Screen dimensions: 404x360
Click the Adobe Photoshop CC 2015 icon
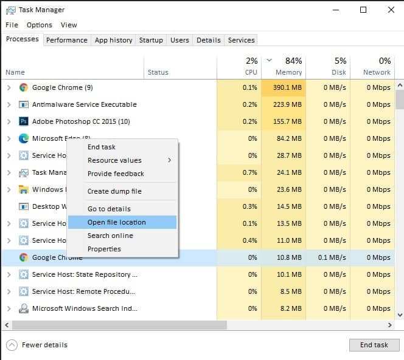click(24, 121)
